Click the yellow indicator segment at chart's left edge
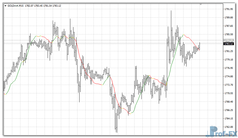 point(5,94)
